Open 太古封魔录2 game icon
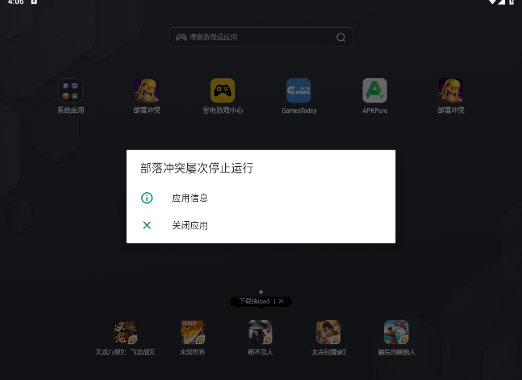This screenshot has width=522, height=380. point(329,332)
